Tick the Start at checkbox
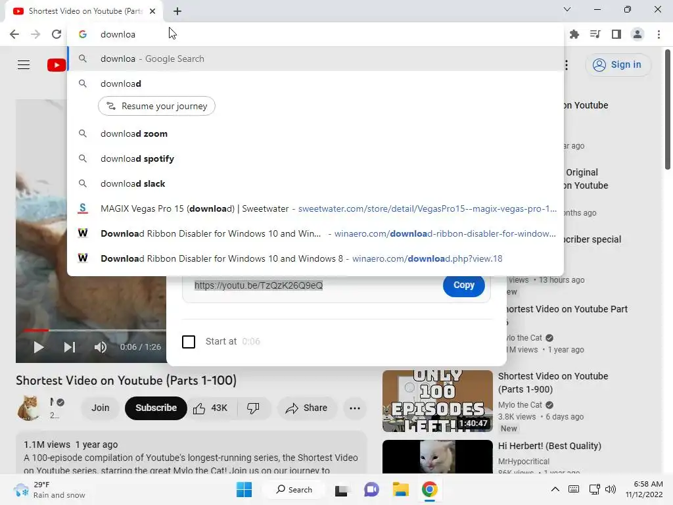Viewport: 673px width, 505px height. (x=189, y=342)
